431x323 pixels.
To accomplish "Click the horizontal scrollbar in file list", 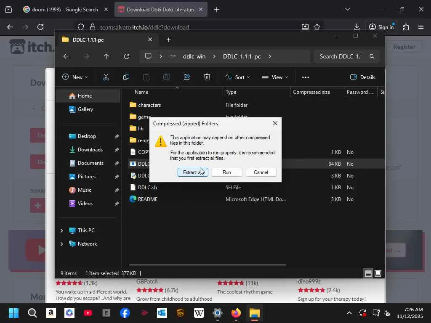I will pyautogui.click(x=208, y=265).
